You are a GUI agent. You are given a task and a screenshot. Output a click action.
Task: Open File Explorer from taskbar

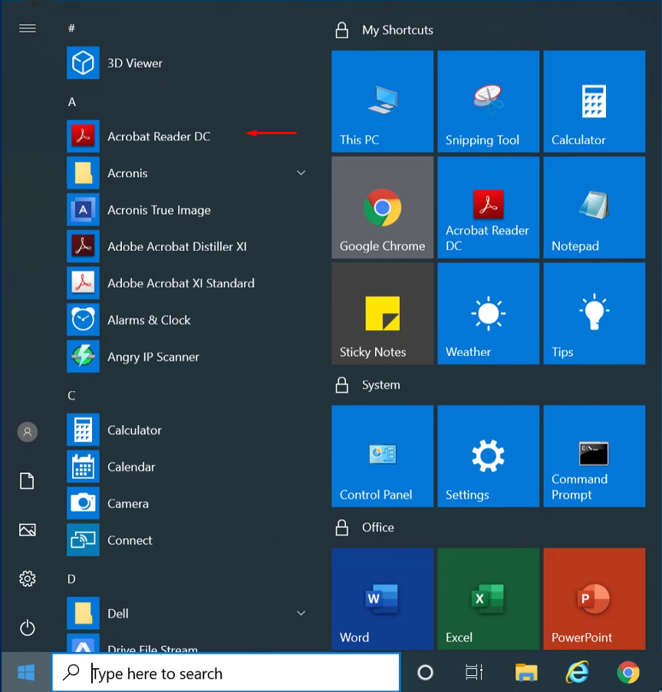tap(526, 673)
